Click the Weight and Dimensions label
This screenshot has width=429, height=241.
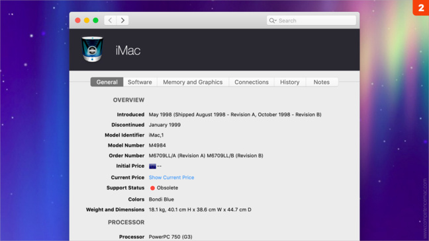(115, 209)
